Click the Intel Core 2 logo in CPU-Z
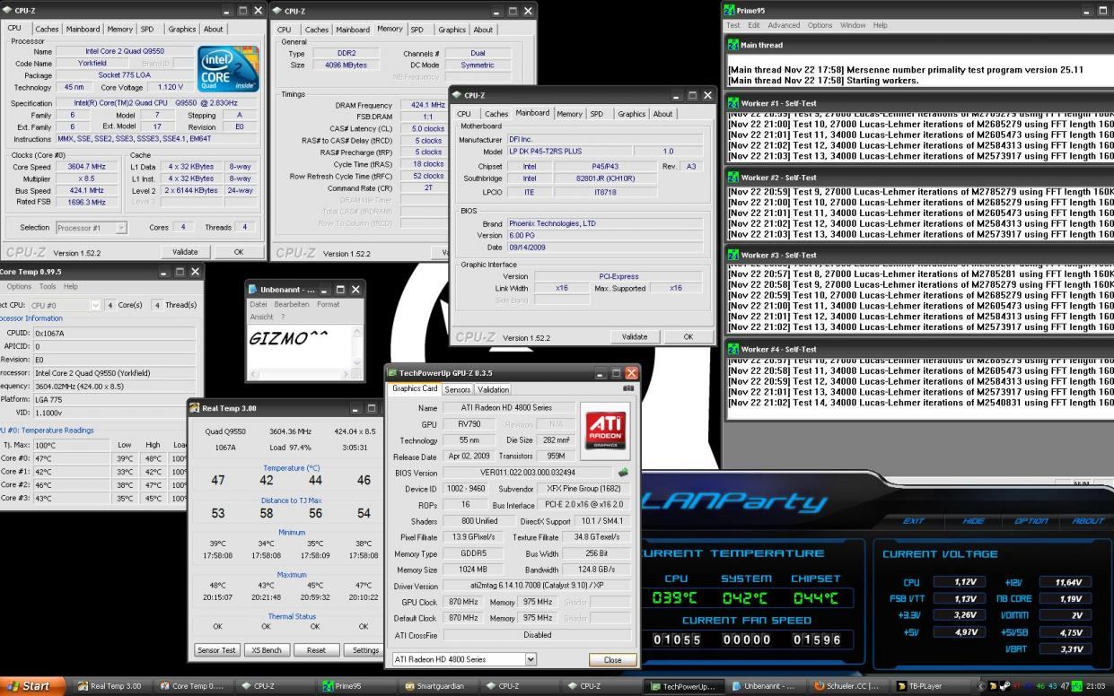Screen dimensions: 1114x696 [226, 69]
